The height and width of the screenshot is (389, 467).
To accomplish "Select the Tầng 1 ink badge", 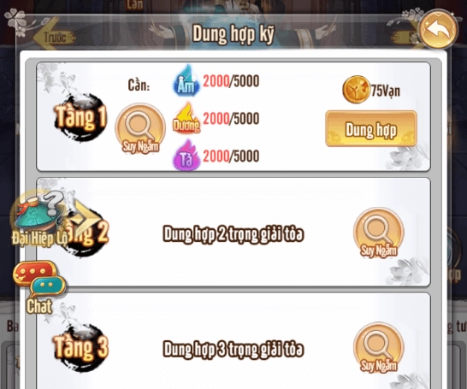I will [x=80, y=118].
